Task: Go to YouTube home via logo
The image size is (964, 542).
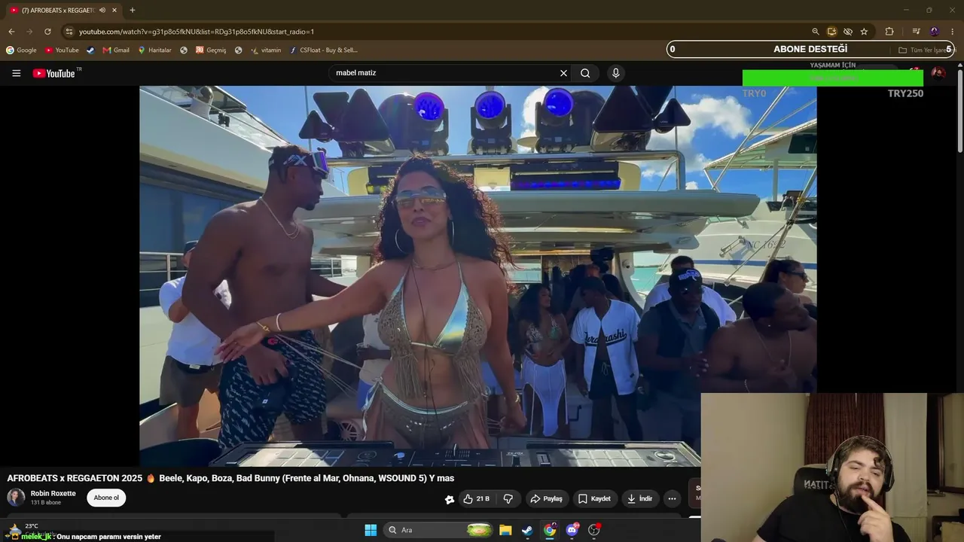Action: [54, 73]
